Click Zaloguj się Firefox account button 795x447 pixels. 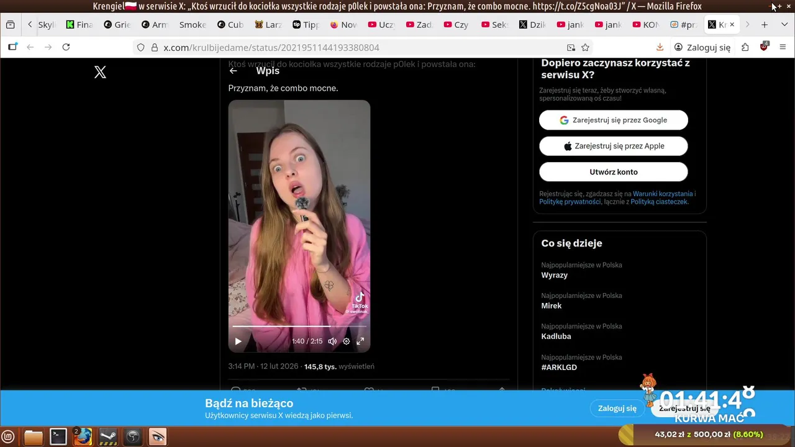pos(702,47)
